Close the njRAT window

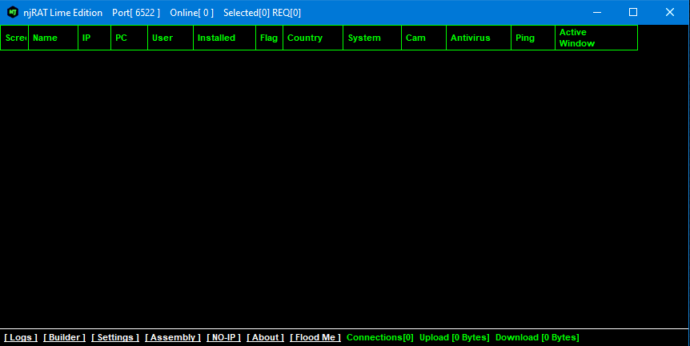coord(670,12)
